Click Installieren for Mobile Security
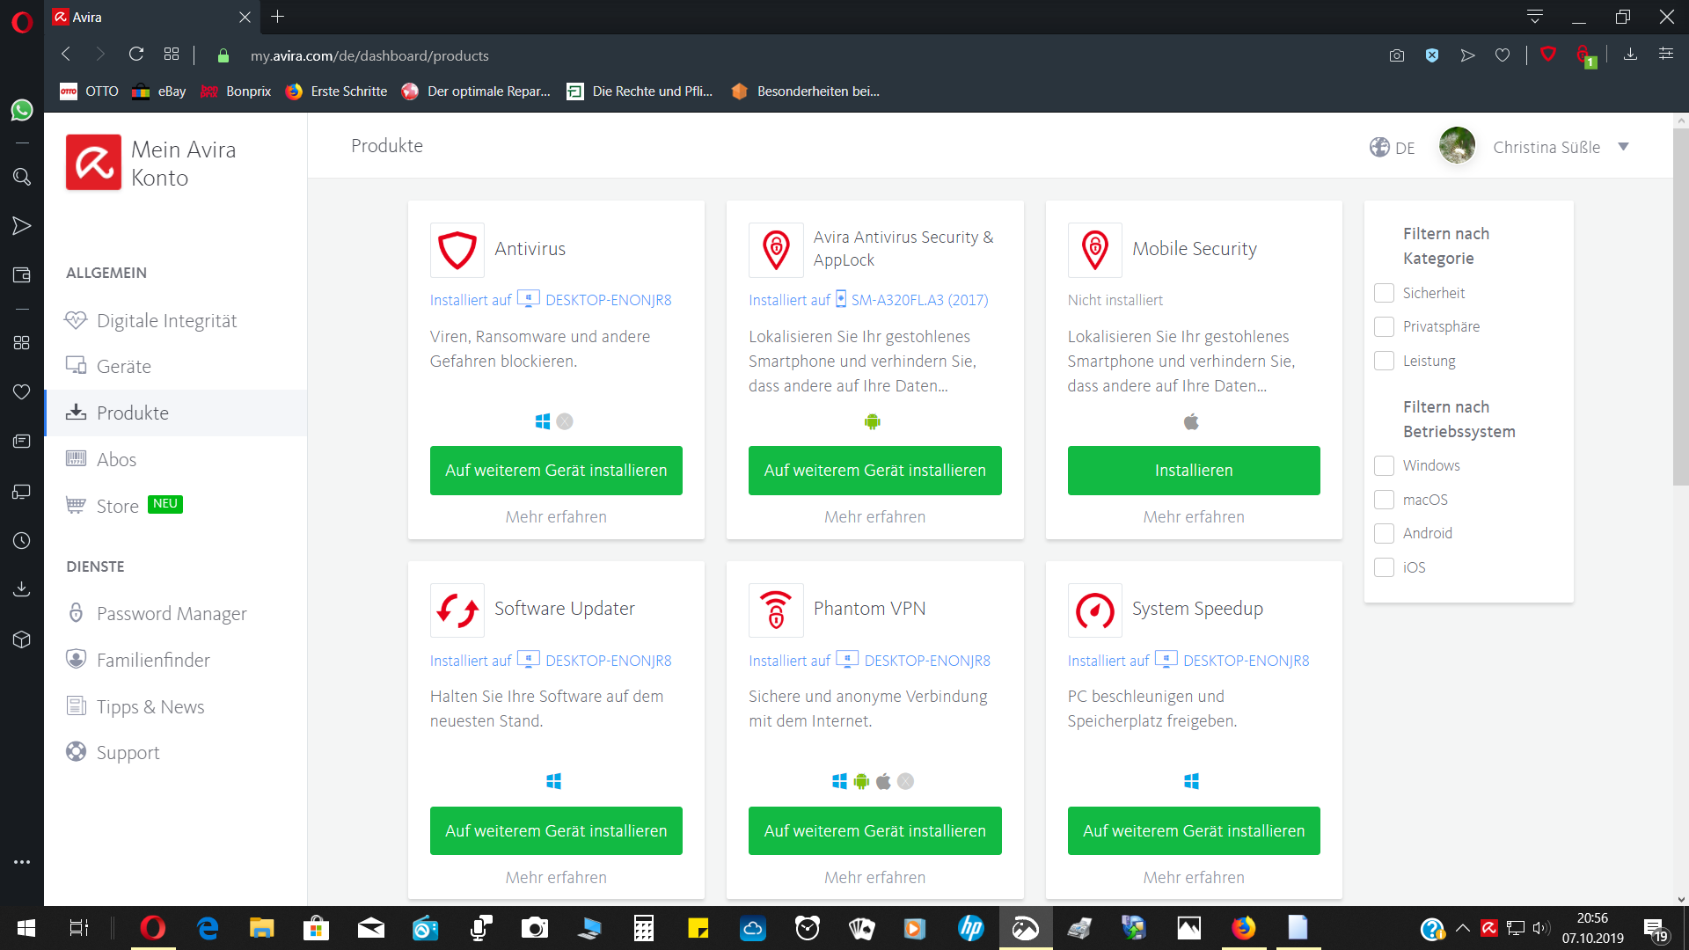The width and height of the screenshot is (1689, 950). (x=1194, y=471)
